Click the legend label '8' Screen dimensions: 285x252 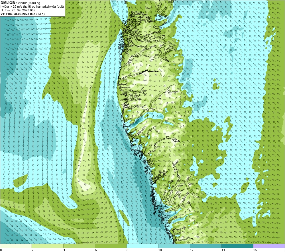pos(127,250)
